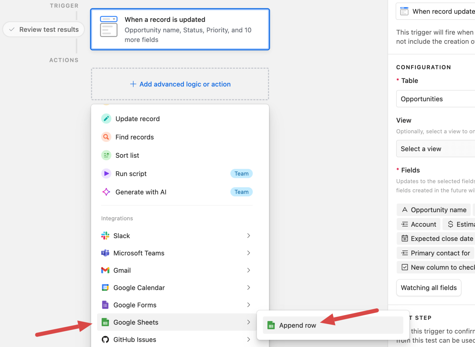This screenshot has height=347, width=475.
Task: Click the GitHub Issues icon
Action: pos(105,339)
